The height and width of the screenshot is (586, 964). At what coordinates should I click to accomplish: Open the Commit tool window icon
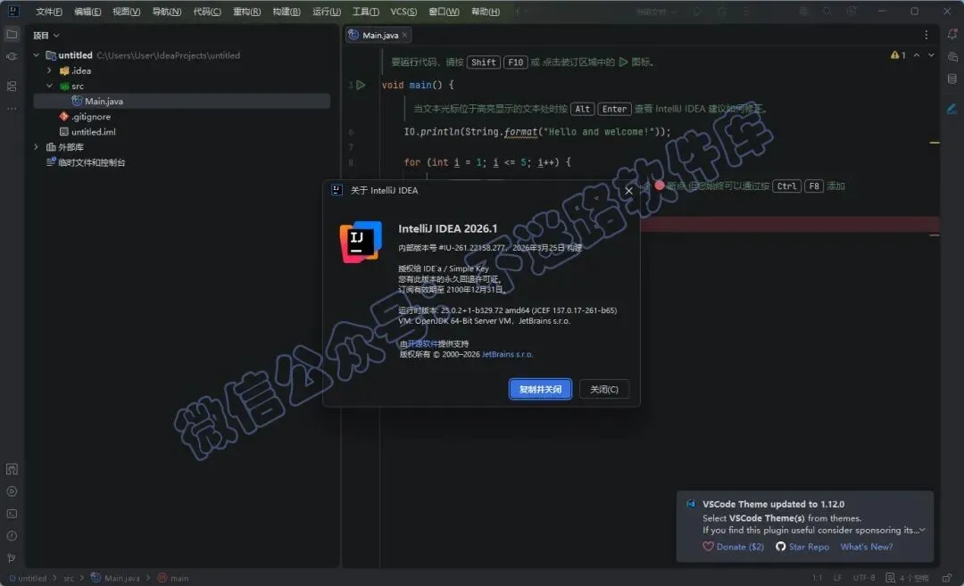tap(12, 56)
